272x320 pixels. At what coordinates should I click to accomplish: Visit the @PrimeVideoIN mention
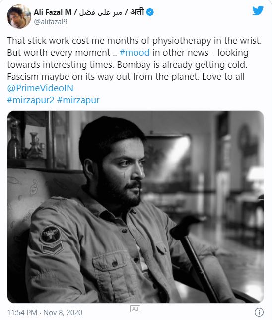40,88
